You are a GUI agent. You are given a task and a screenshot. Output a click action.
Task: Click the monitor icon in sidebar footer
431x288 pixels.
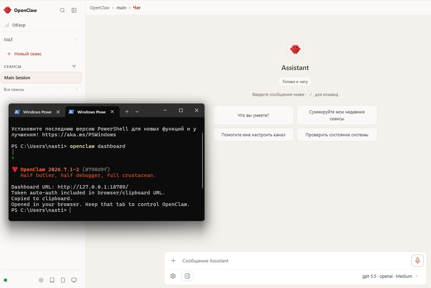tap(74, 280)
